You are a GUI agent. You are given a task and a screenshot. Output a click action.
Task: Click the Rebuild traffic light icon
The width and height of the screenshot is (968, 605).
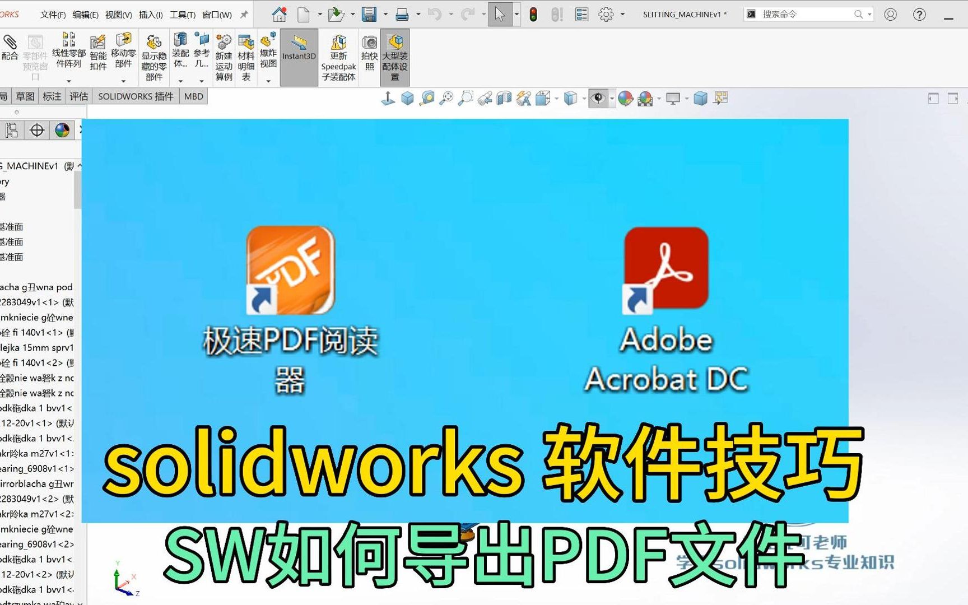[x=533, y=14]
